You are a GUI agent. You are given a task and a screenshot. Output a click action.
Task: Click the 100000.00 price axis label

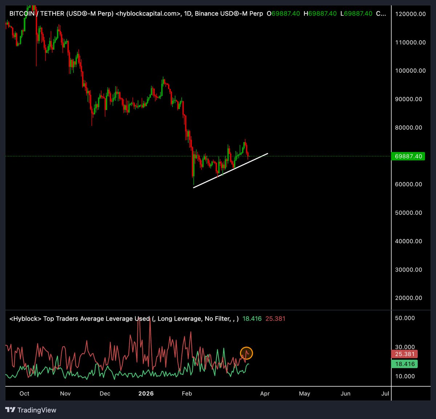point(410,71)
